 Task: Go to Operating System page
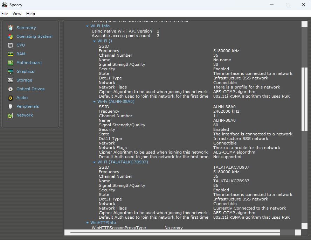click(x=35, y=36)
